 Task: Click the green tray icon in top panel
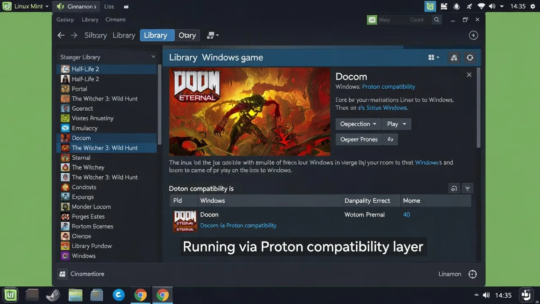coord(430,6)
